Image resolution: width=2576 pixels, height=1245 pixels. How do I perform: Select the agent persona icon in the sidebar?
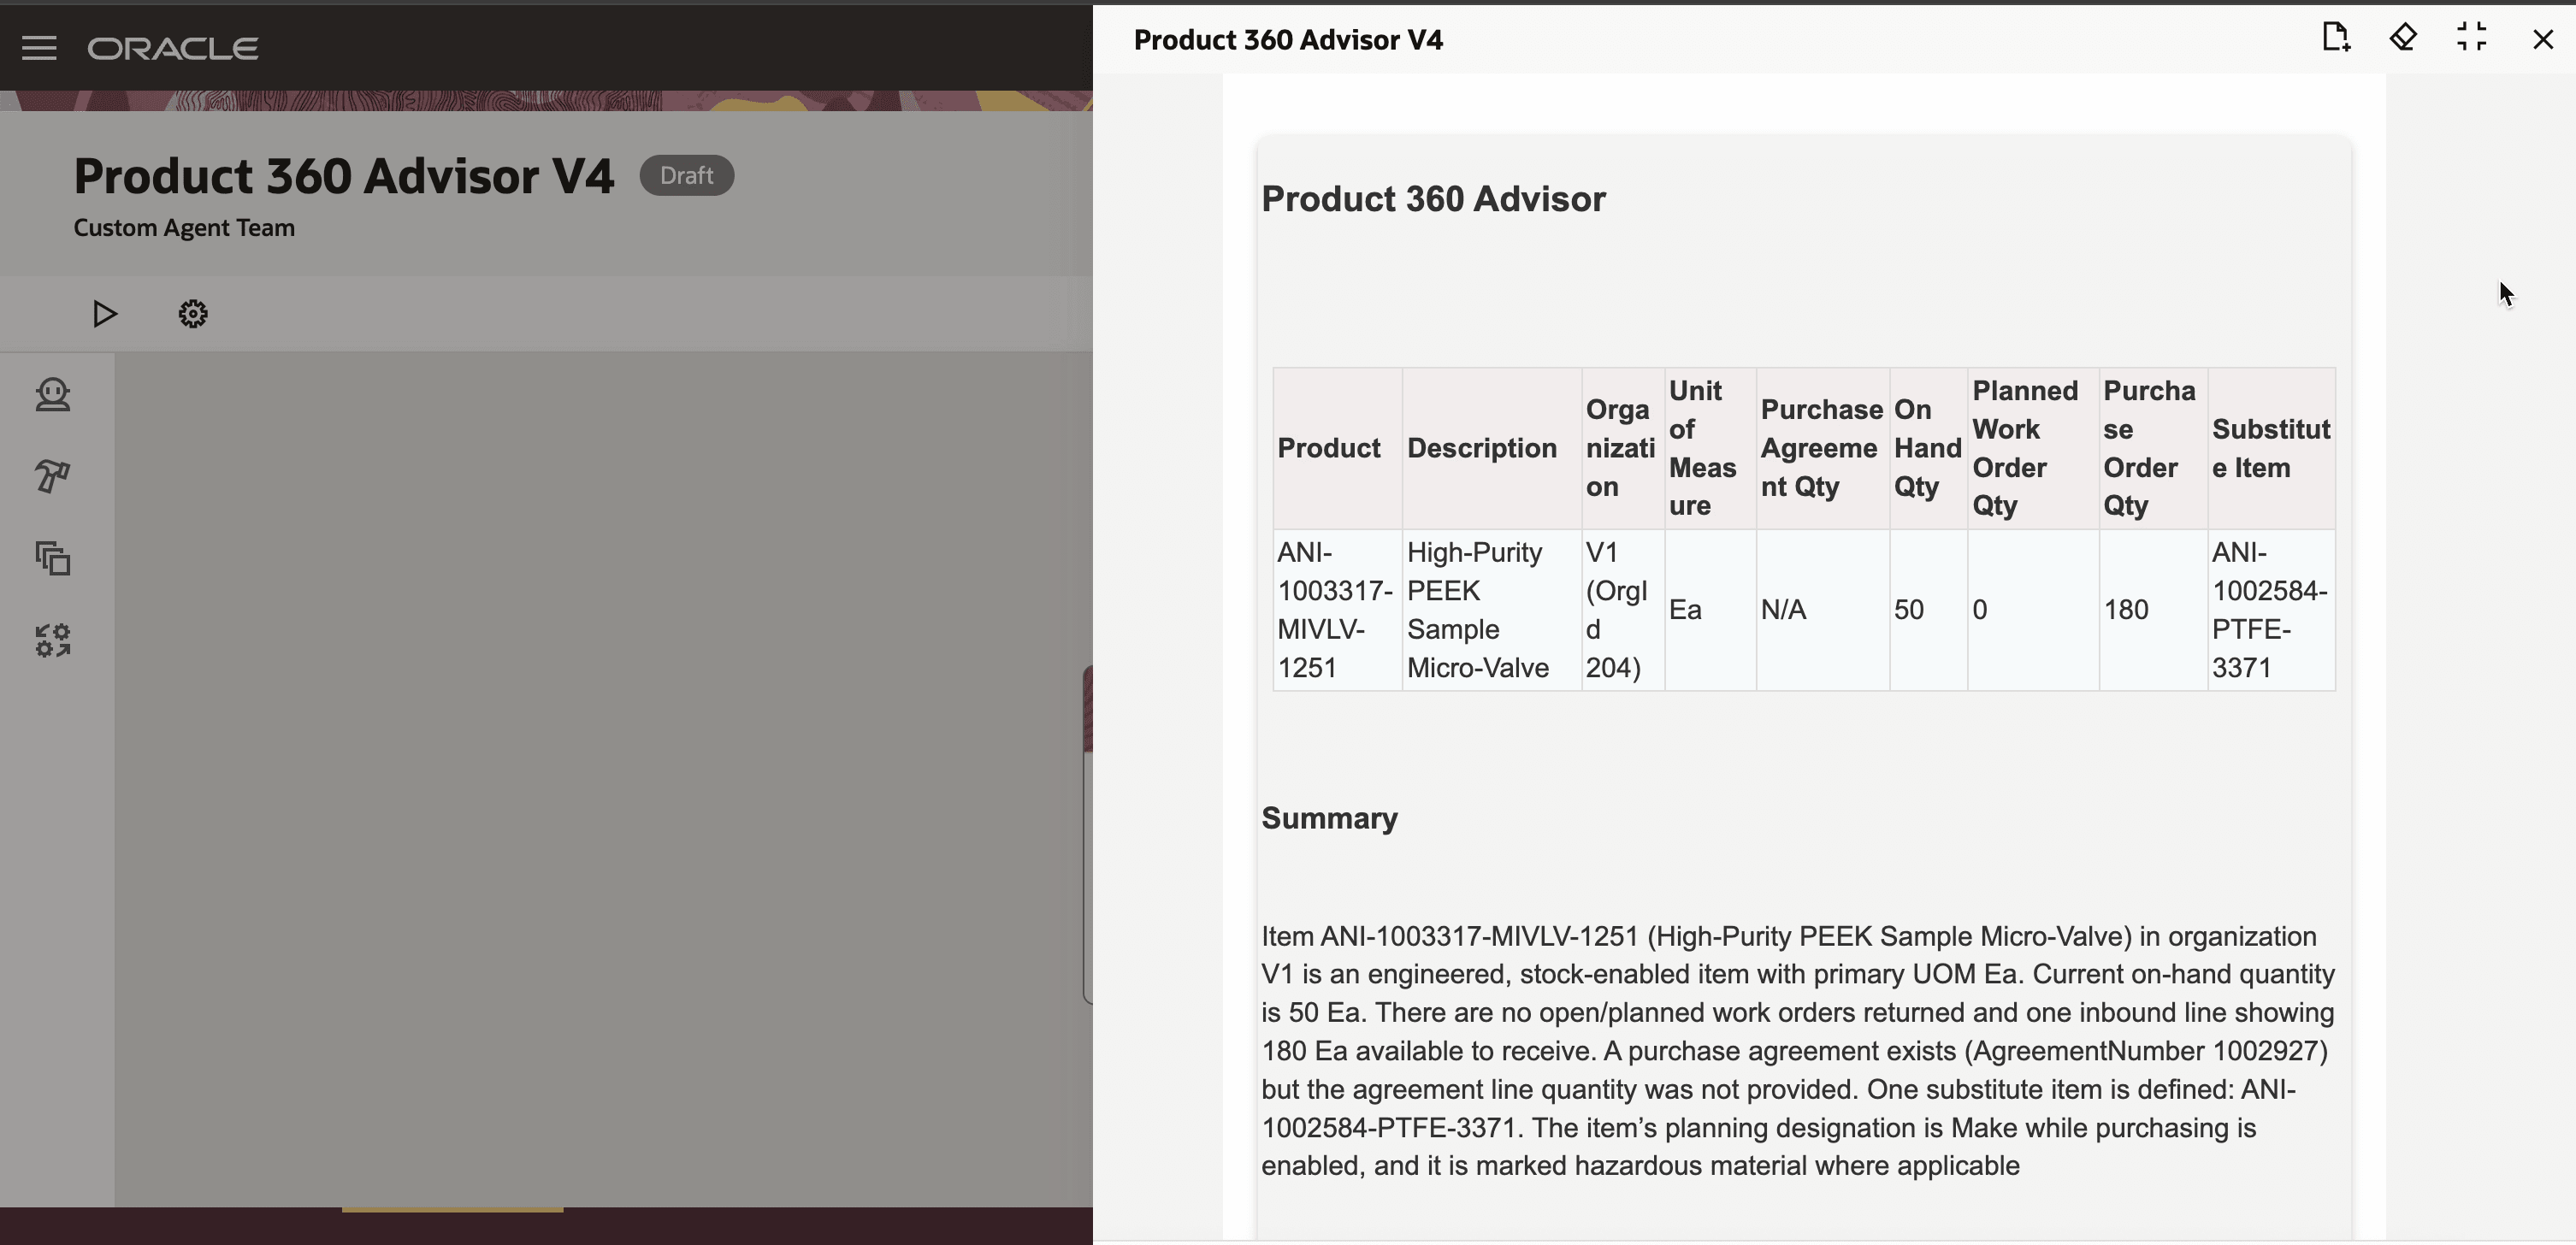click(52, 395)
